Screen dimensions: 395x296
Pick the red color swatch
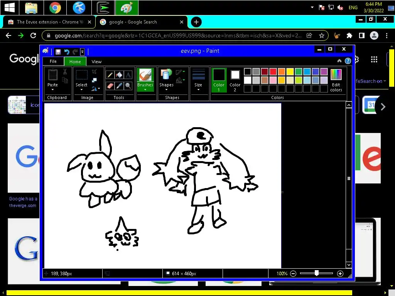point(273,72)
